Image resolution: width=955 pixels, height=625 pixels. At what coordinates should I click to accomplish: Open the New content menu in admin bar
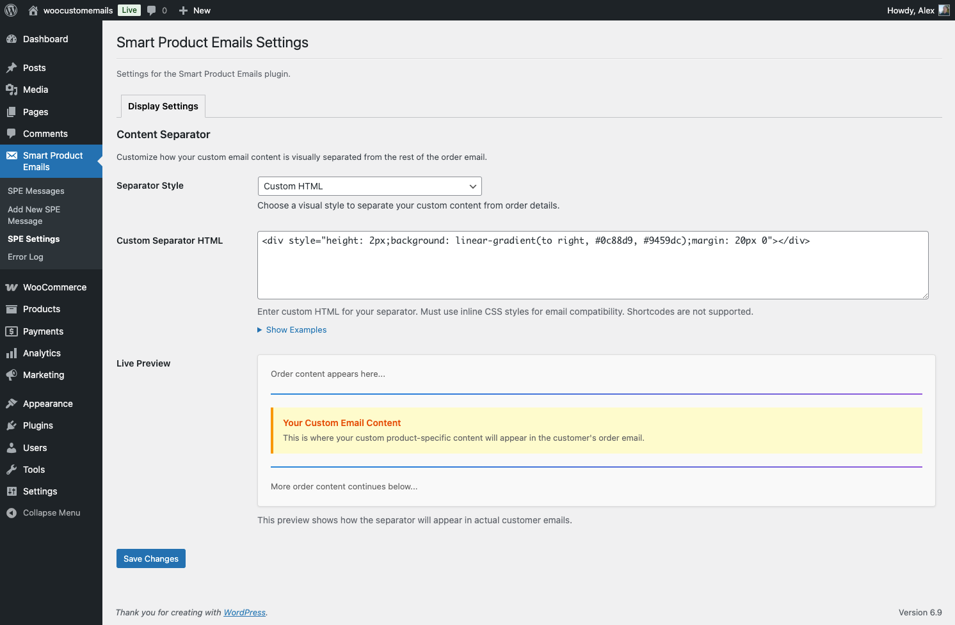click(195, 10)
